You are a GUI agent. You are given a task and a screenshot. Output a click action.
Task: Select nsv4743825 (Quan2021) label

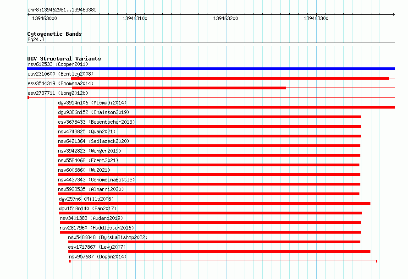pos(87,131)
